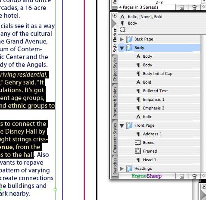Viewport: 206px width, 200px height.
Task: Apply the Bulleted Text paragraph style
Action: click(x=159, y=91)
